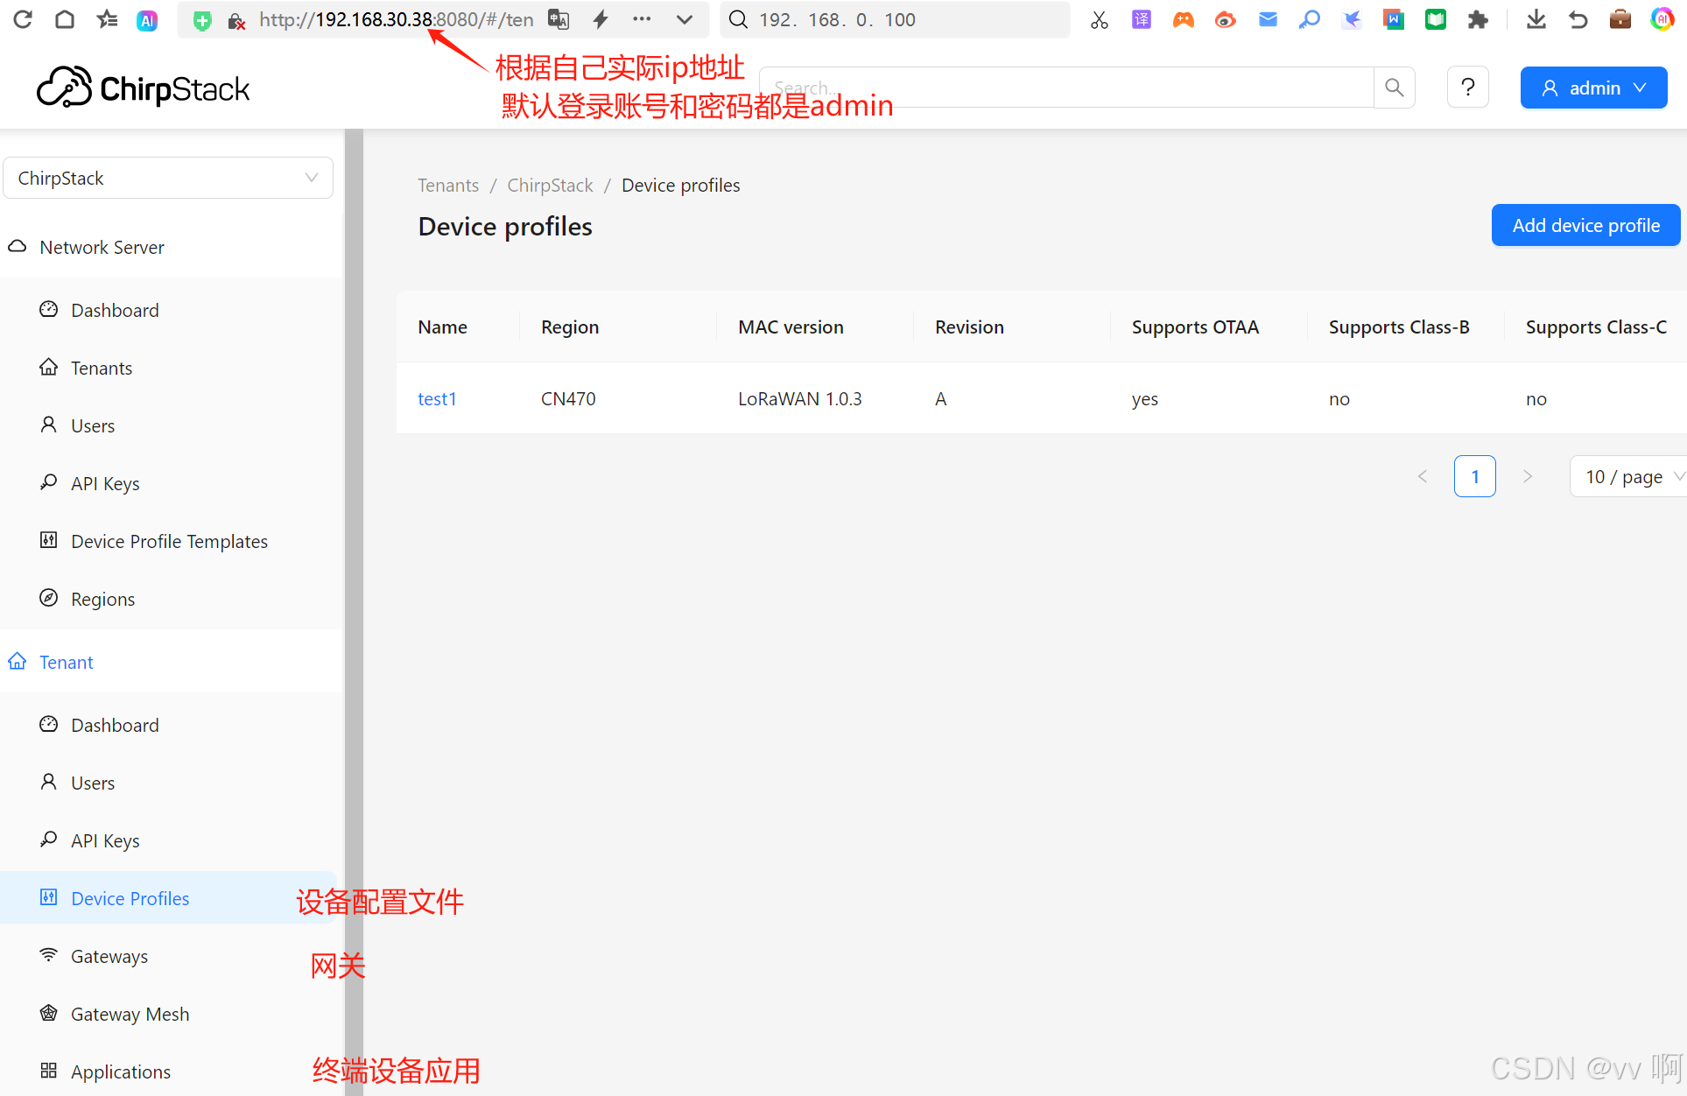Click the blue W document extension icon
Image resolution: width=1687 pixels, height=1096 pixels.
(1394, 19)
